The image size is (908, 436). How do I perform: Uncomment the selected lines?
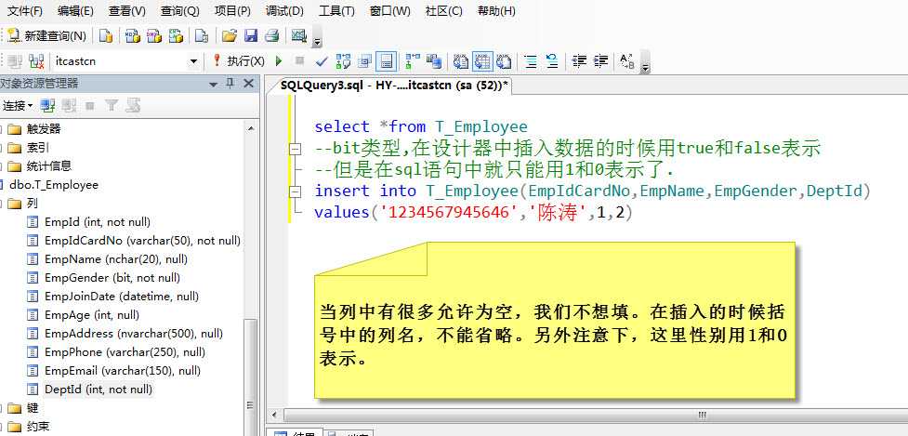tap(552, 60)
